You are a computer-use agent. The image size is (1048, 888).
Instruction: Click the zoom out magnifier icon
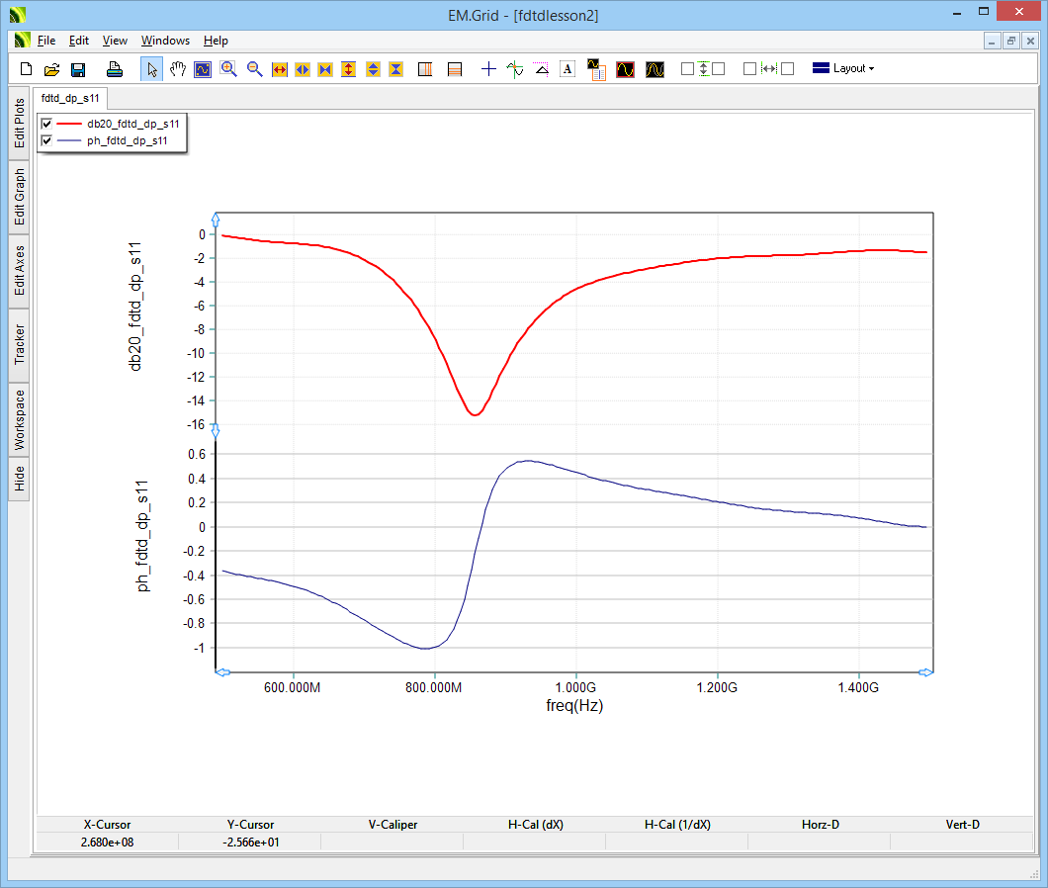point(254,69)
